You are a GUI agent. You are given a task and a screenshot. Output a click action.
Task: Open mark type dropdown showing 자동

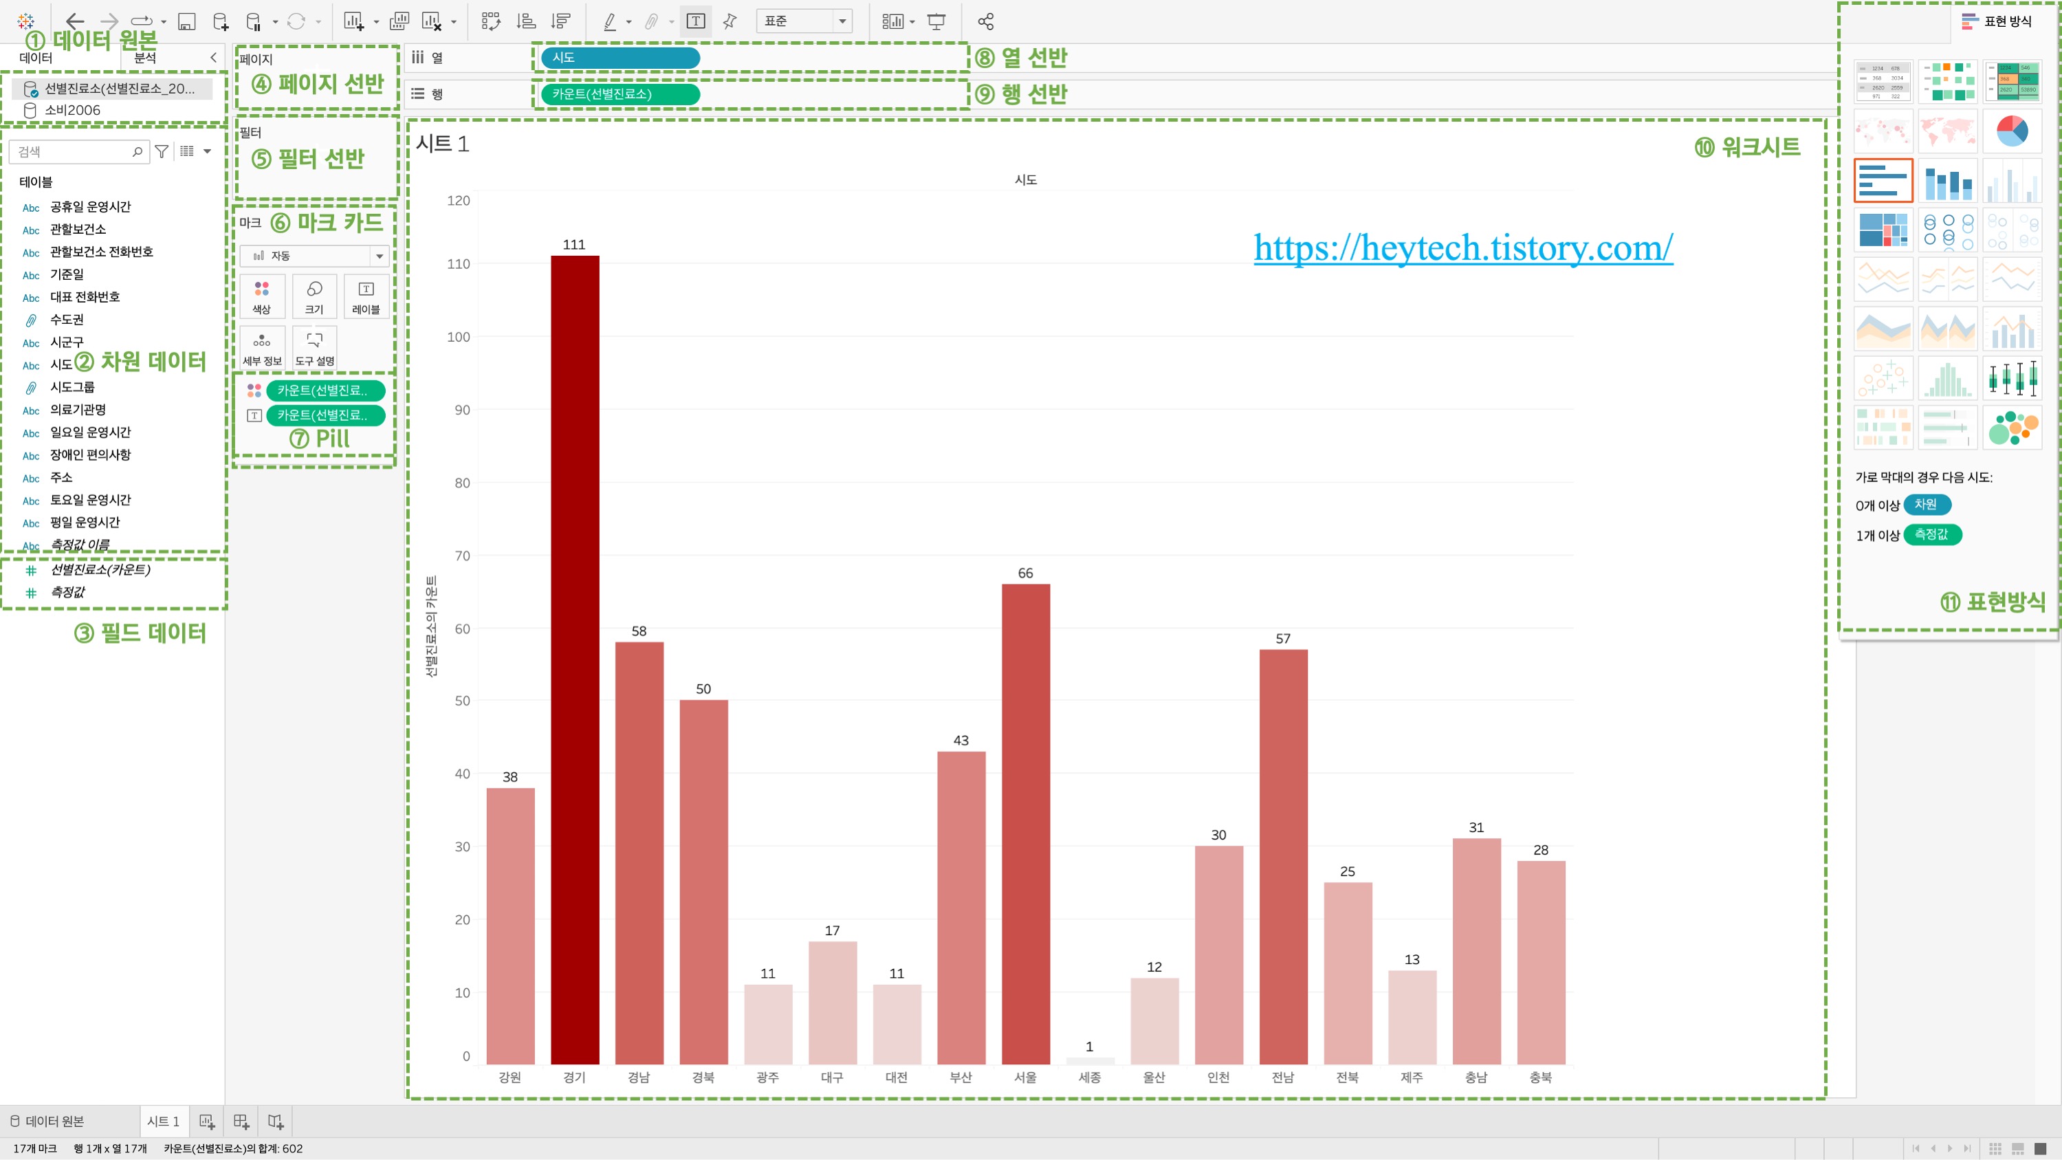[x=314, y=255]
